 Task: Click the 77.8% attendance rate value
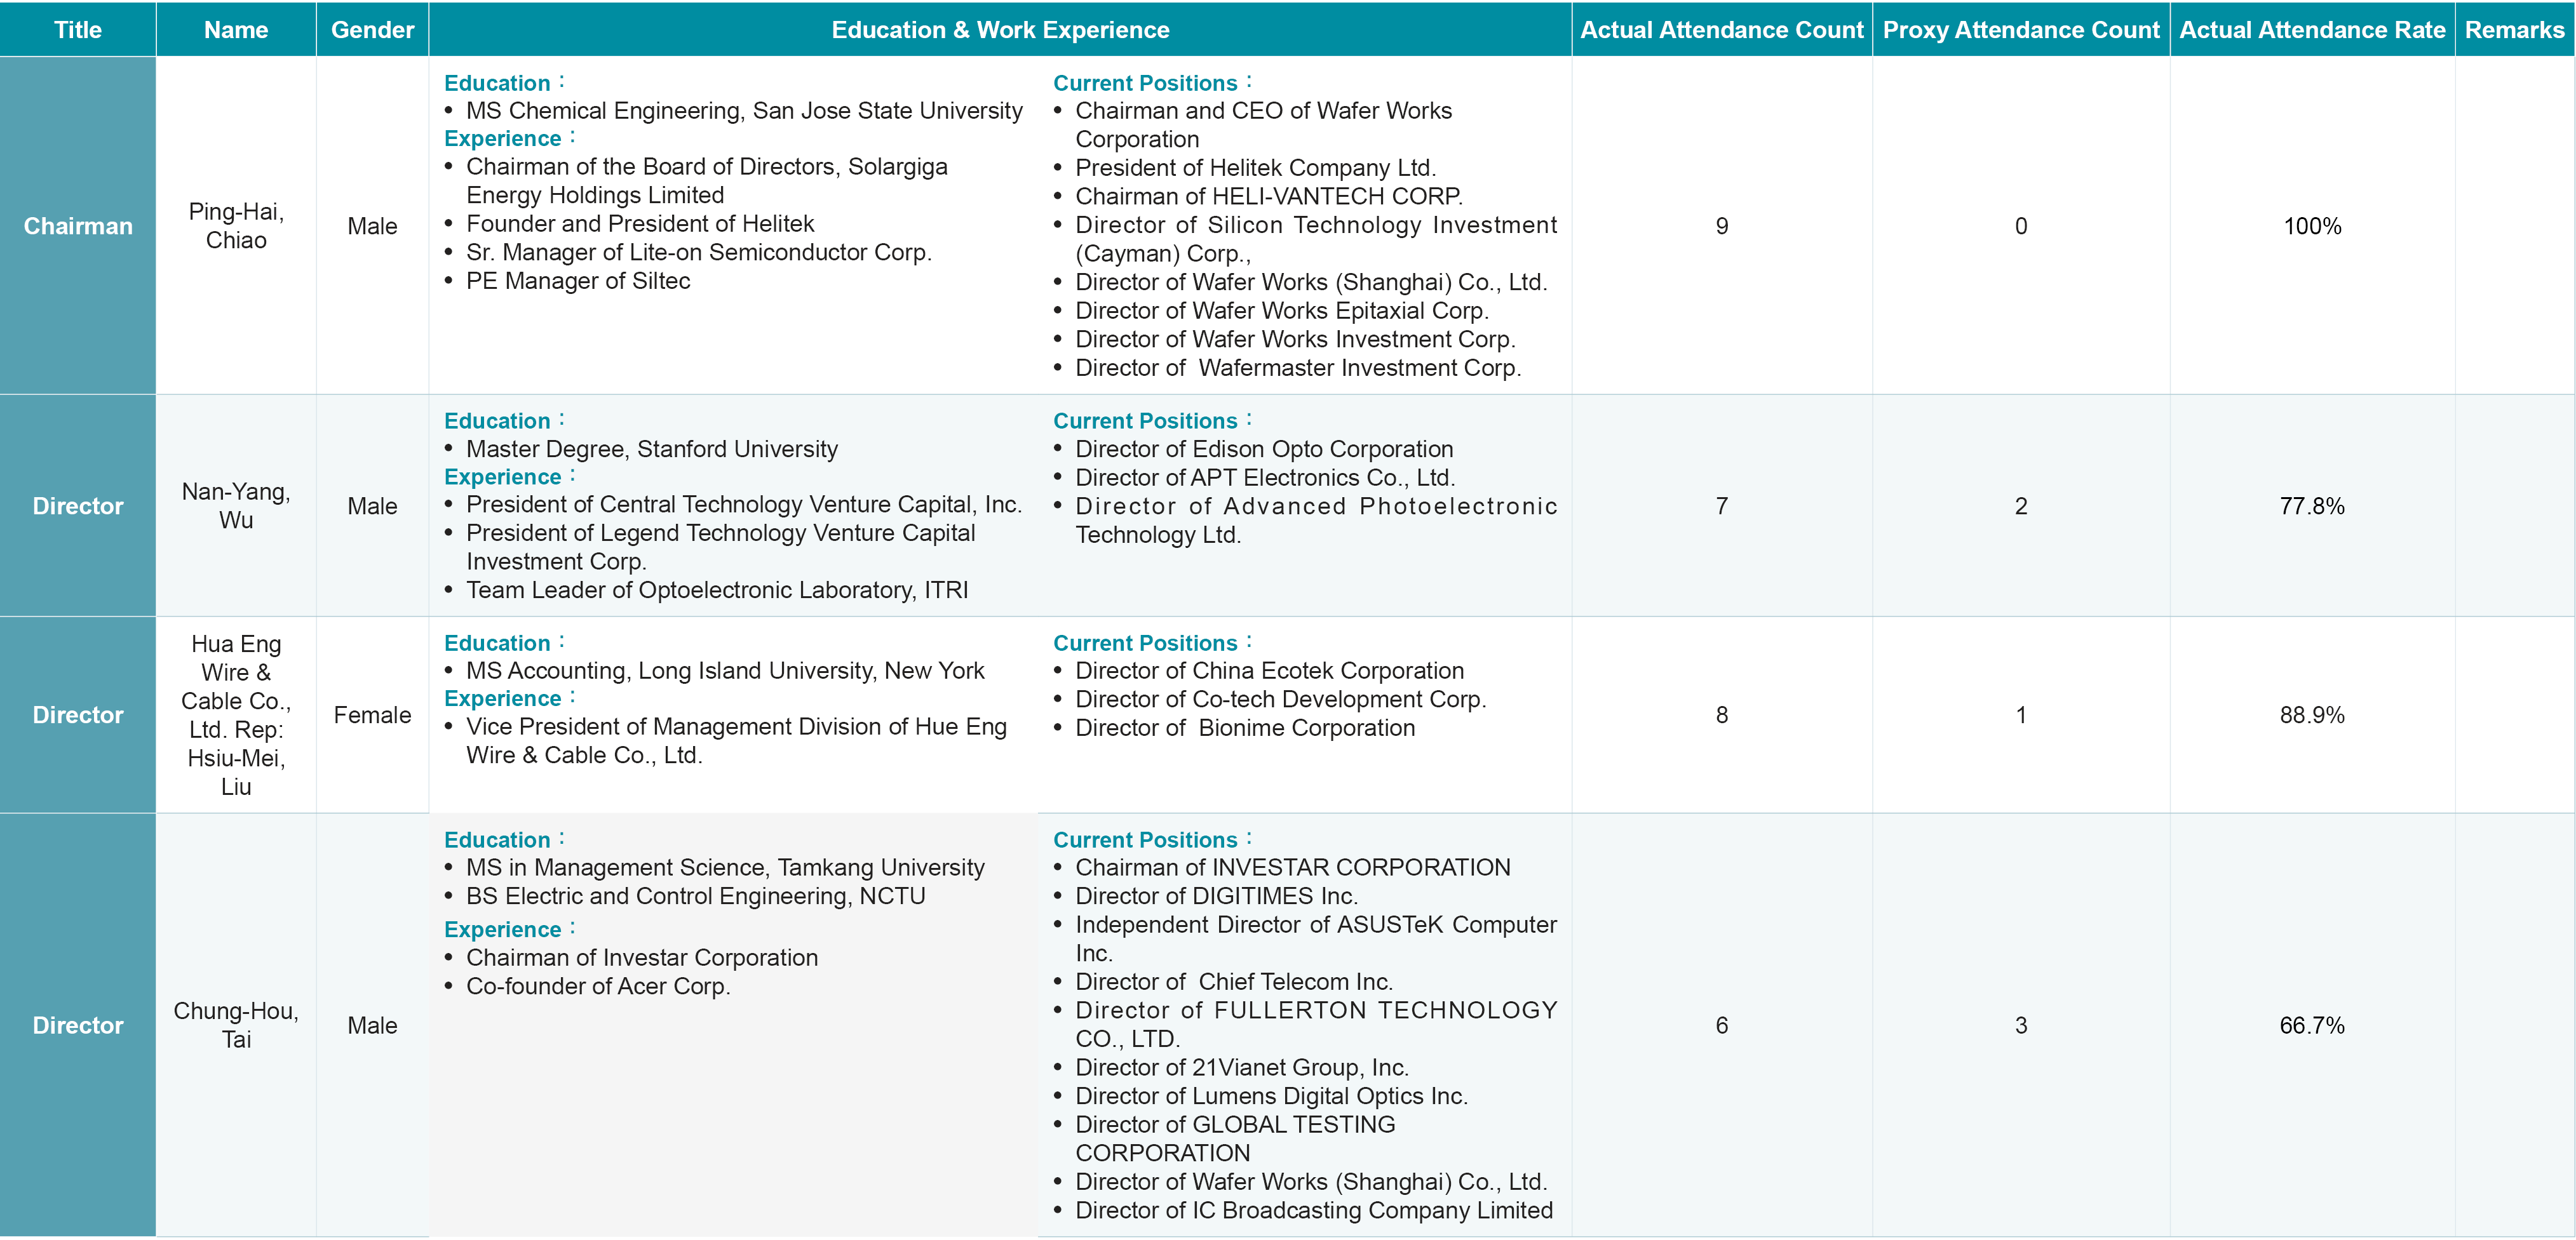(x=2312, y=505)
